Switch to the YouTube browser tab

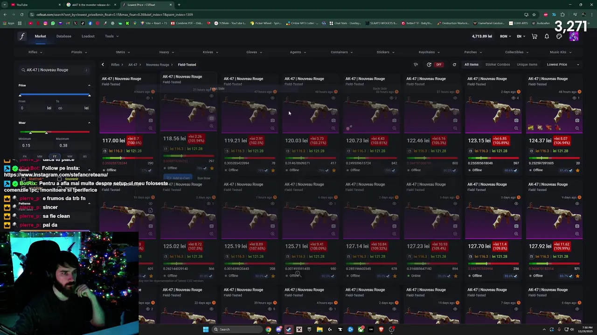point(35,5)
